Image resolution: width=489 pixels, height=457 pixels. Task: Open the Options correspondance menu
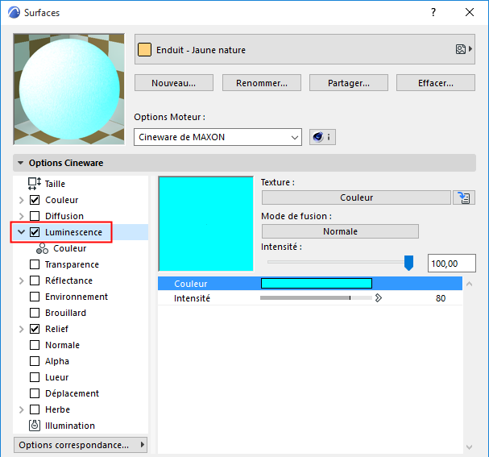[81, 445]
